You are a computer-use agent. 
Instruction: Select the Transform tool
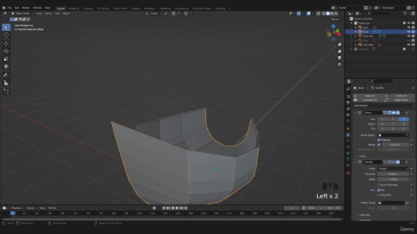click(6, 66)
